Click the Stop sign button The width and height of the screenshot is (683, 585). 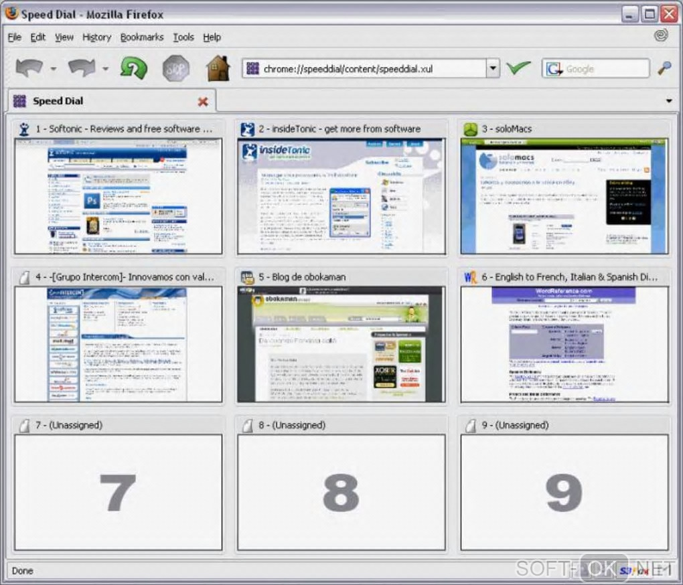175,68
